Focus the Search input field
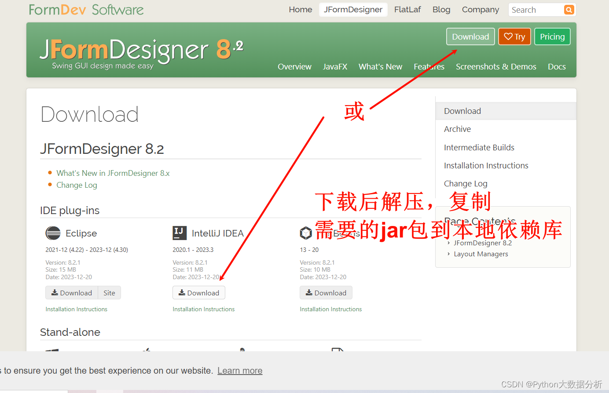 click(x=537, y=10)
